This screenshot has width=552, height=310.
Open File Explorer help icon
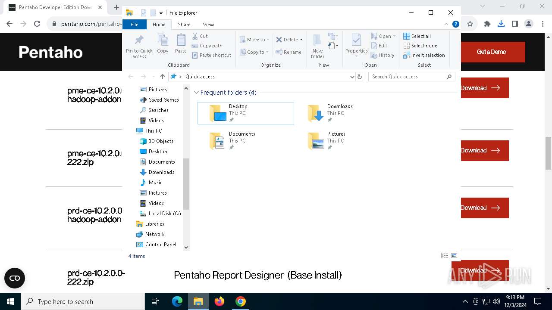[455, 25]
